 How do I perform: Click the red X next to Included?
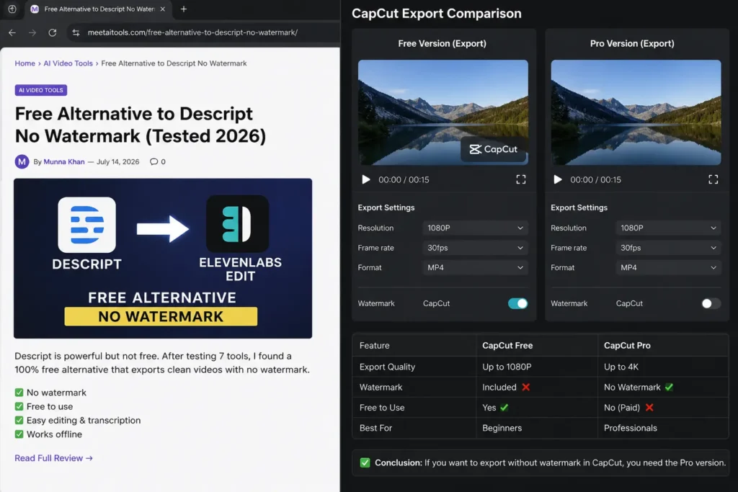coord(525,387)
